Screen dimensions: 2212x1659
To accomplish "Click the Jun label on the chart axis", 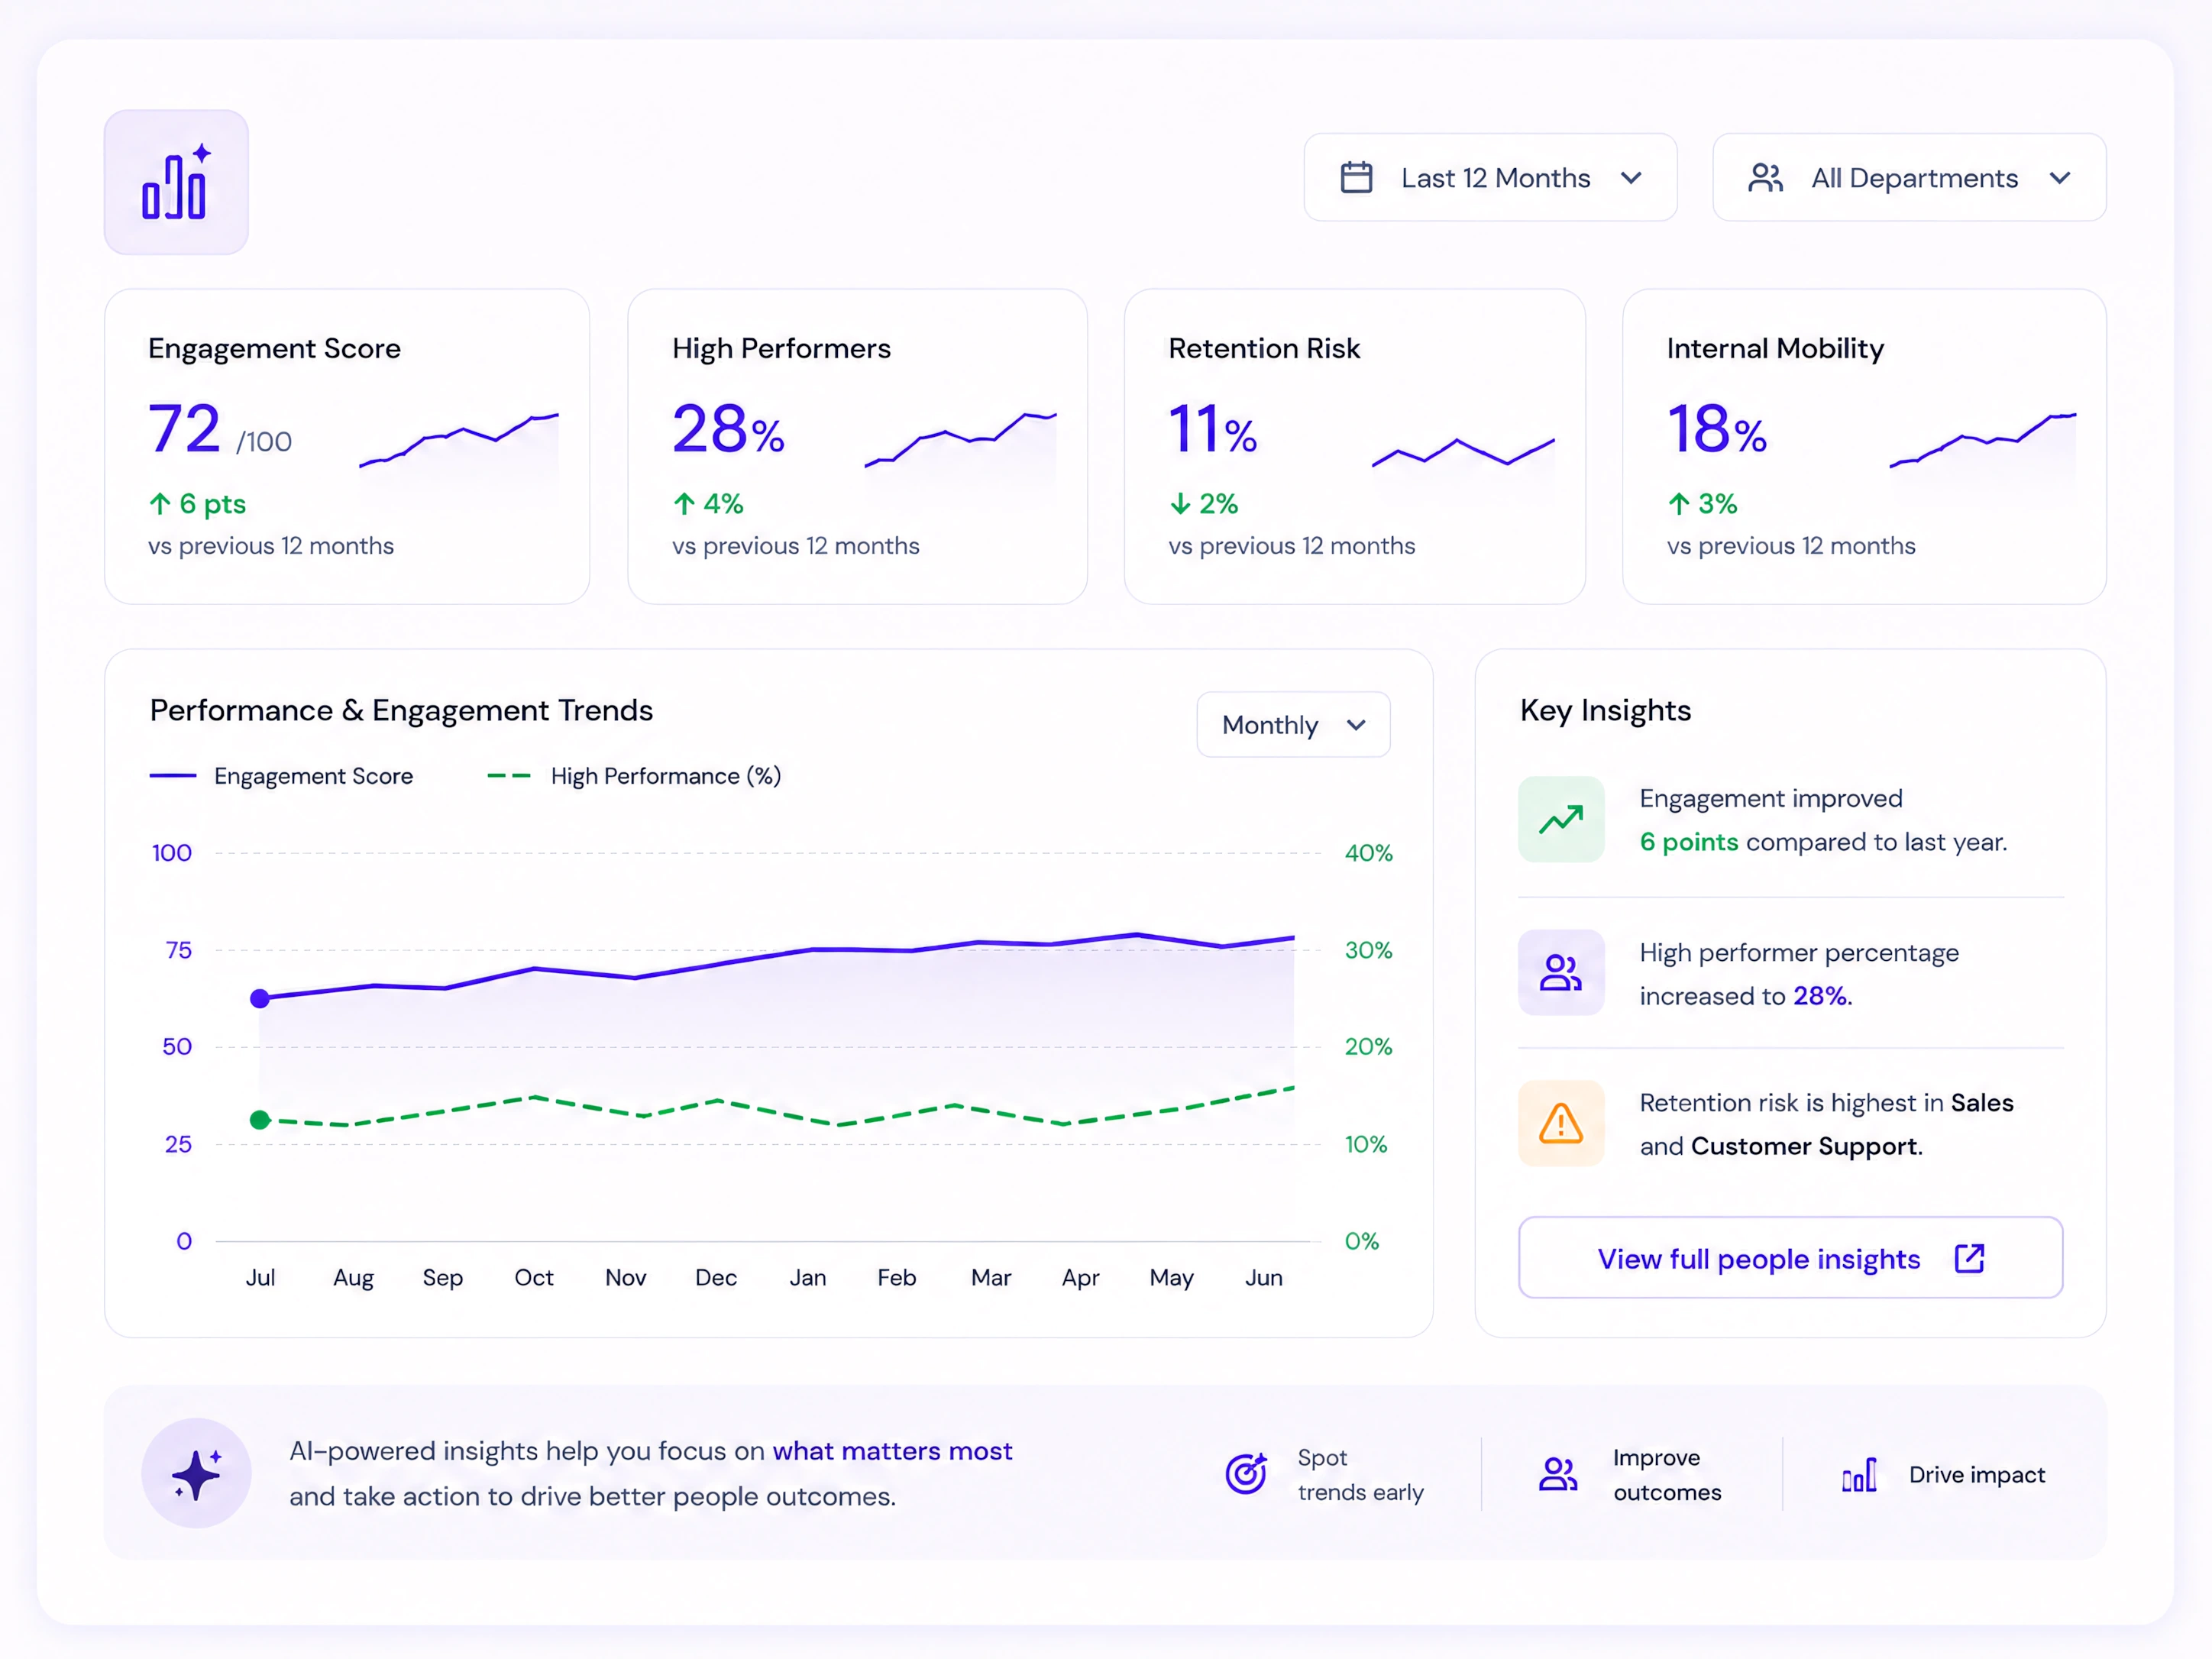I will [x=1264, y=1278].
